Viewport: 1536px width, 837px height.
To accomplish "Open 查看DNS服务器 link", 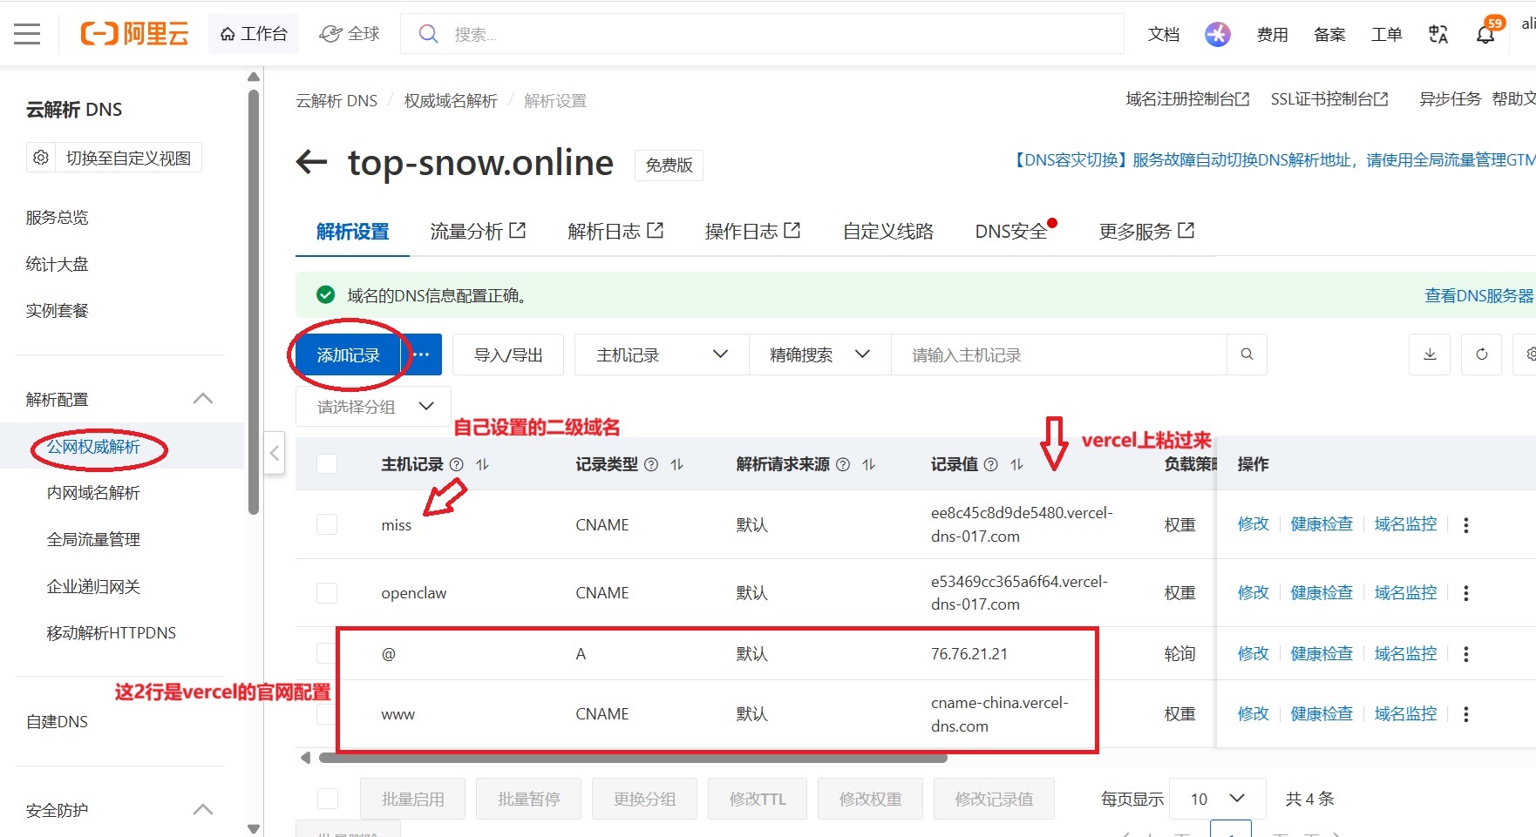I will pyautogui.click(x=1478, y=296).
